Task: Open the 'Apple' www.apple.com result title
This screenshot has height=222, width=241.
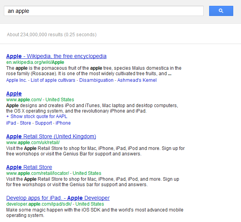Action: tap(14, 93)
